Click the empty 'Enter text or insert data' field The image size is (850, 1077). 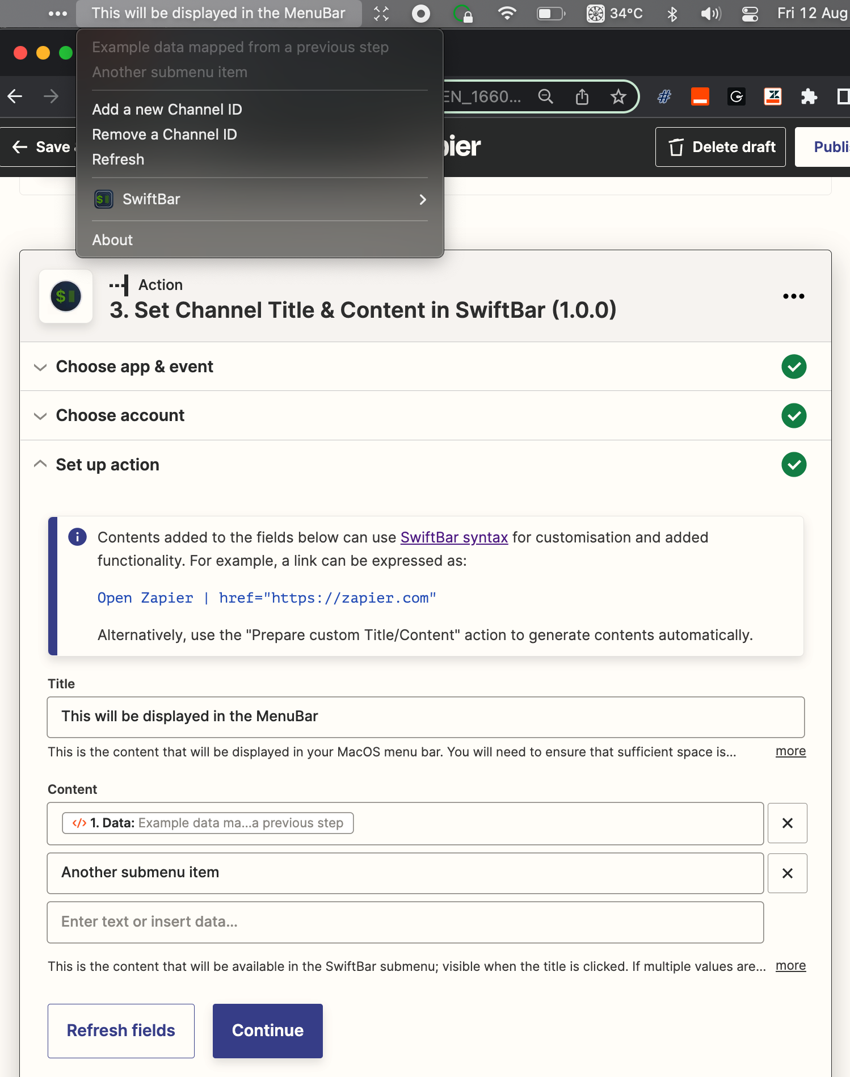tap(405, 922)
